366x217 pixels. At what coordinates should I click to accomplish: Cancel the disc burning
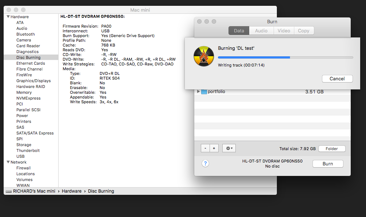pyautogui.click(x=337, y=79)
